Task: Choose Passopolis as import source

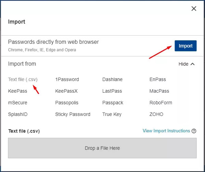Action: [67, 103]
